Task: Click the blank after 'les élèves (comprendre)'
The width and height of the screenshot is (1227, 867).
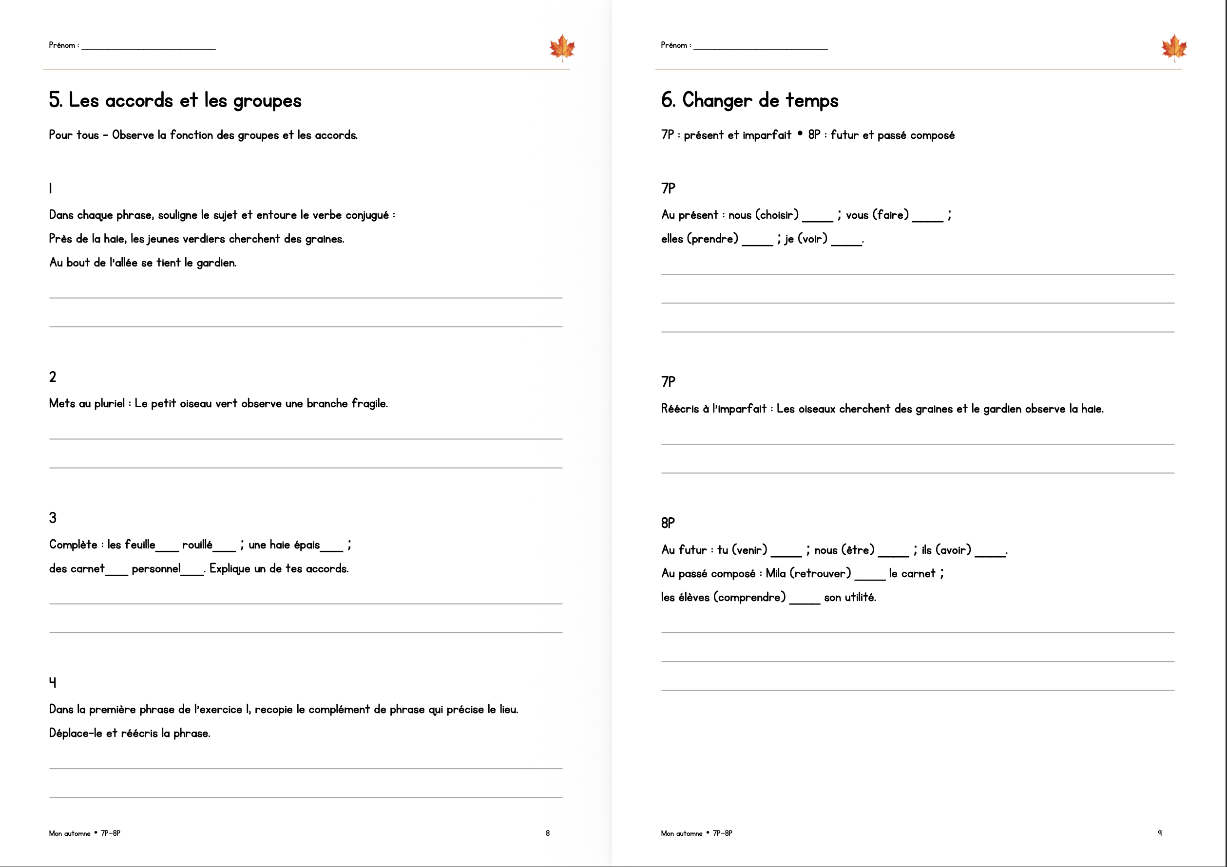Action: (x=805, y=602)
